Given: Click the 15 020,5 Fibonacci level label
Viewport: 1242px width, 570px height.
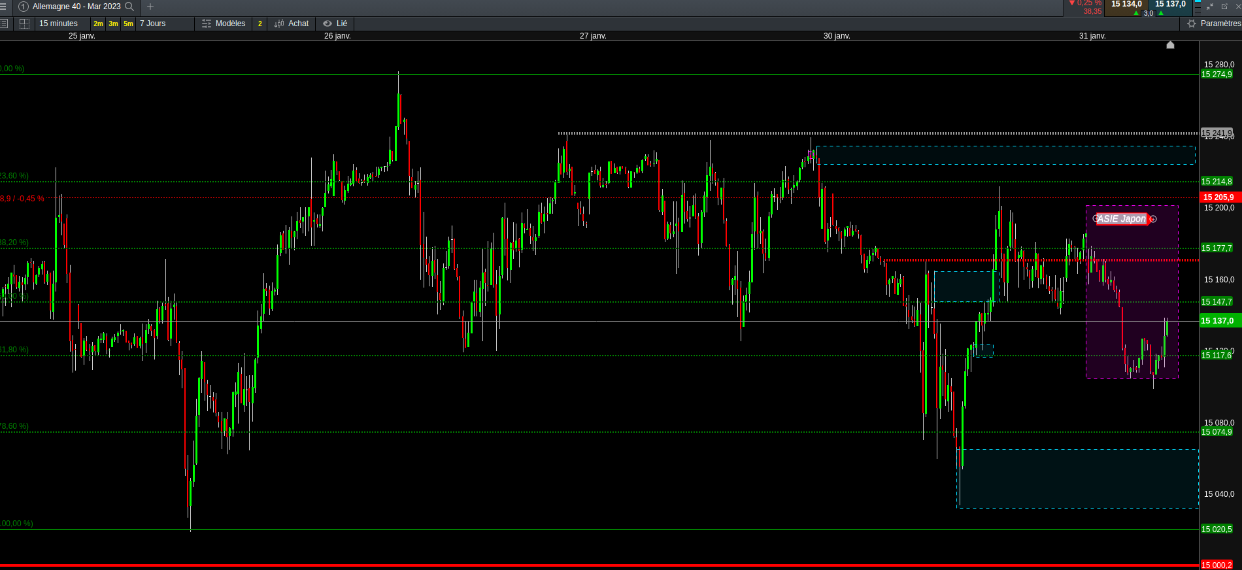Looking at the screenshot, I should tap(1217, 529).
